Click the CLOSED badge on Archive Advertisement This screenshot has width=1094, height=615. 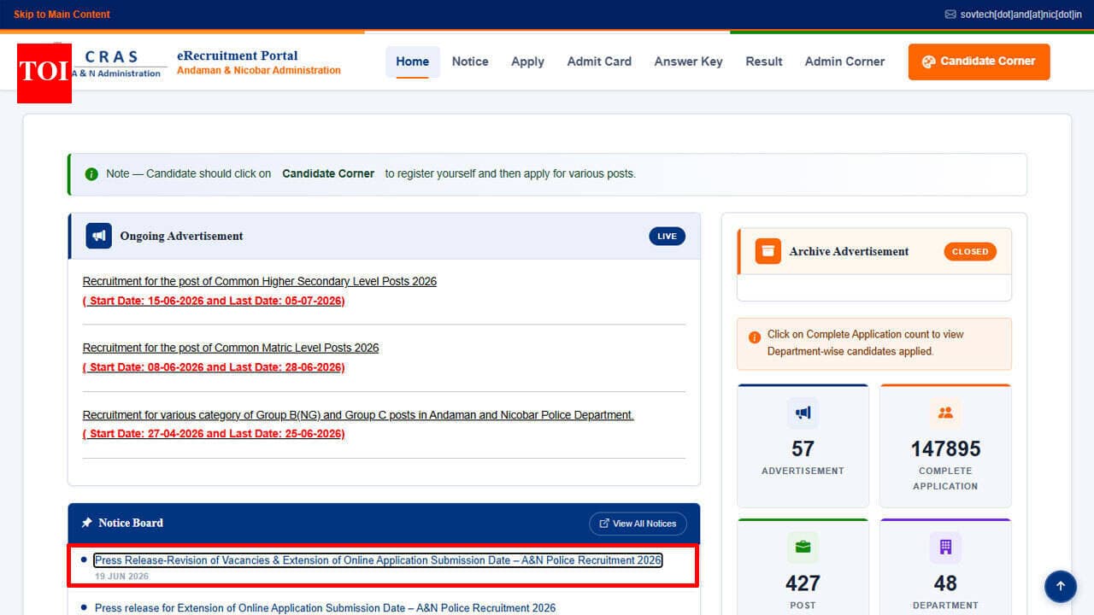coord(970,252)
